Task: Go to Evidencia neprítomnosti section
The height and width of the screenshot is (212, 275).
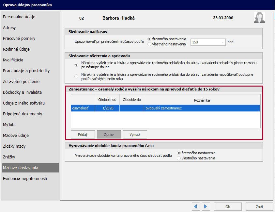Action: (25, 179)
